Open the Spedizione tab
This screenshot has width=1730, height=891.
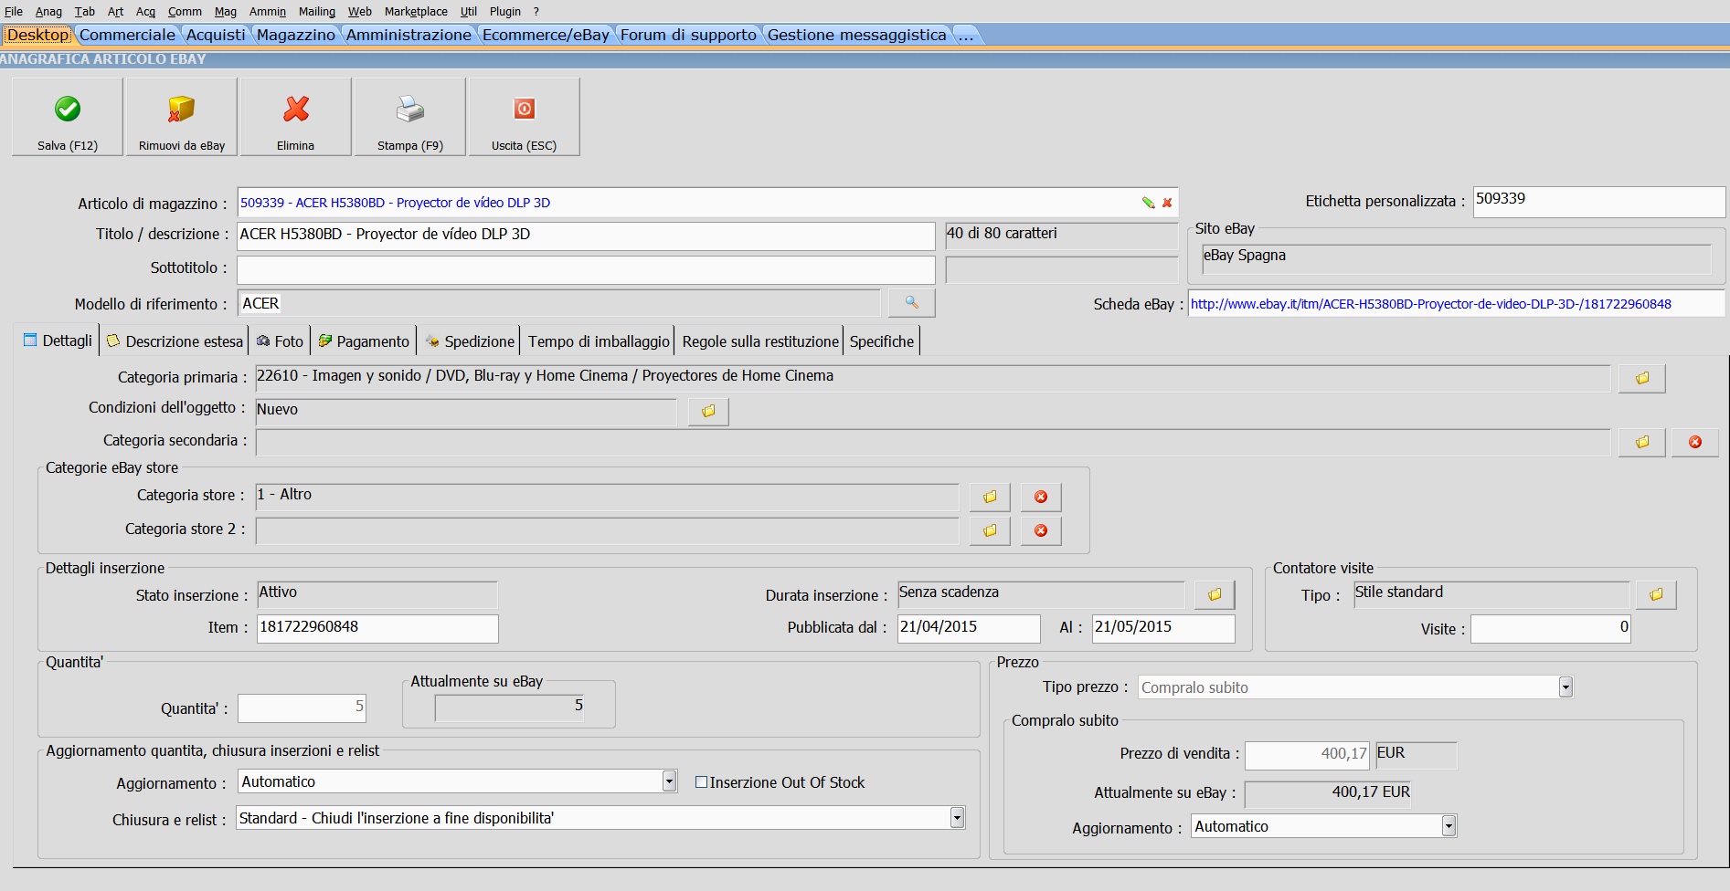(470, 341)
